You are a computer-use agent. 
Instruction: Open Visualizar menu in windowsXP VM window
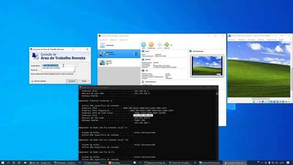[251, 40]
